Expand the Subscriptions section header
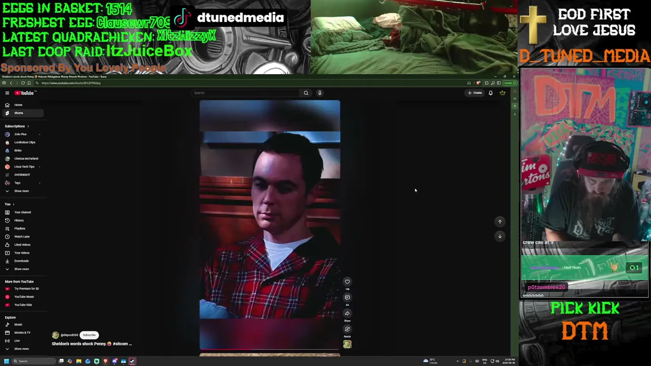The image size is (651, 366). (17, 126)
